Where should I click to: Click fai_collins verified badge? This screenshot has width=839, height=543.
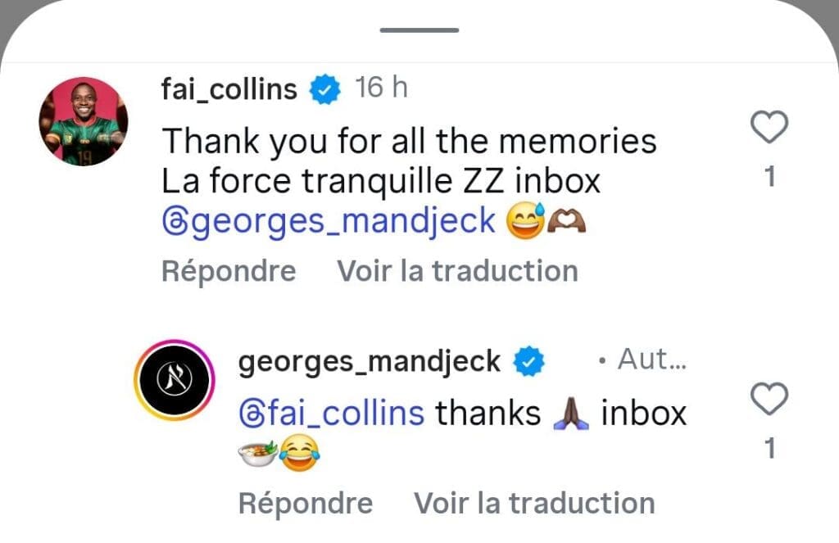(324, 89)
